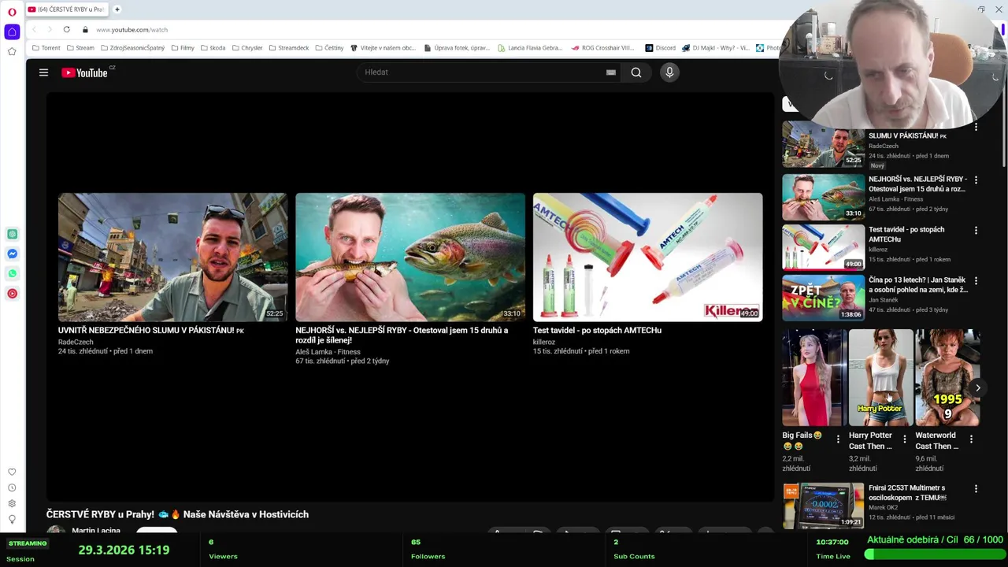Open options for Čína po 13 letech video
Screen dimensions: 1008x567
click(976, 281)
